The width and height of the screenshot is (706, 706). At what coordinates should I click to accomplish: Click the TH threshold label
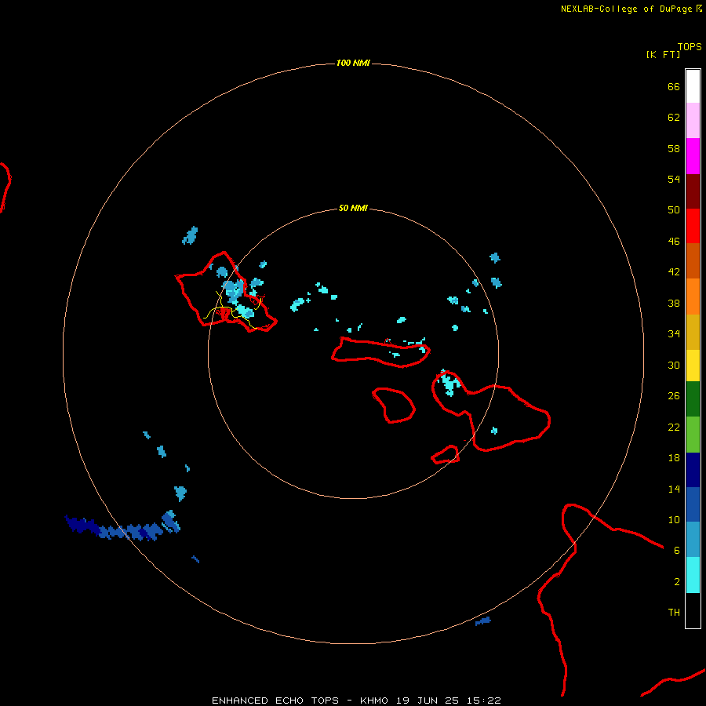click(x=674, y=612)
